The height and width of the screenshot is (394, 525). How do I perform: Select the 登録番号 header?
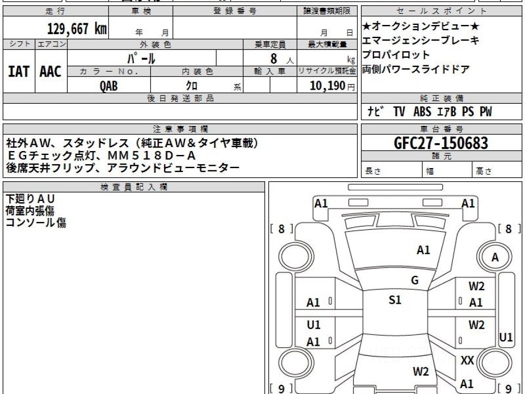pyautogui.click(x=235, y=11)
